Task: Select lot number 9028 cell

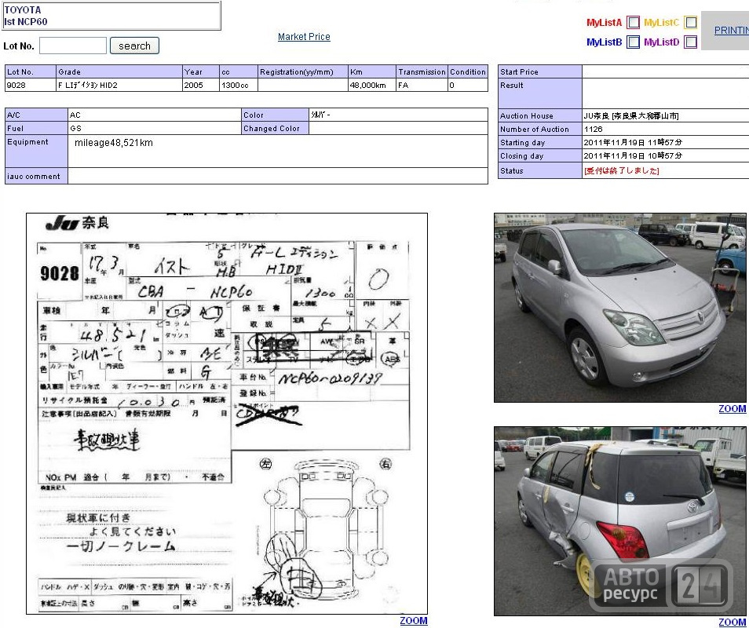Action: (x=31, y=85)
